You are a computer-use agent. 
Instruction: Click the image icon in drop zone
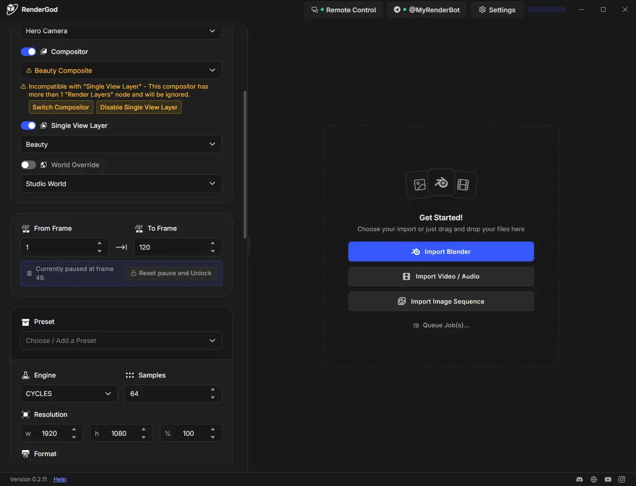[x=420, y=185]
